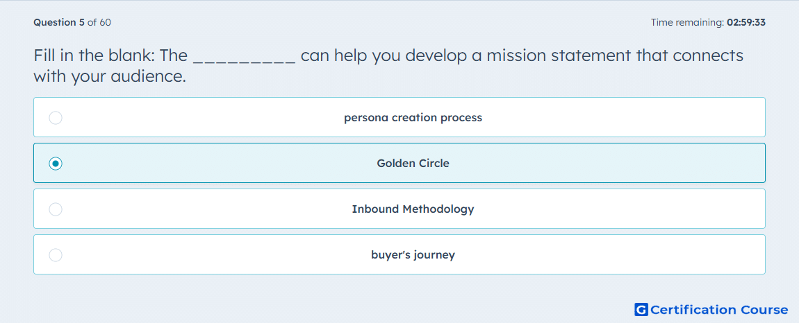Click the 'Question 5' counter label
This screenshot has height=323, width=799.
tap(59, 22)
